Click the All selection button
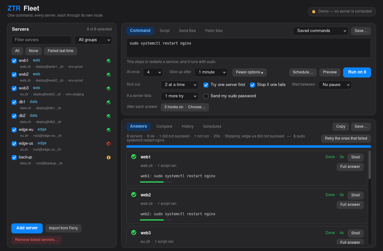The width and height of the screenshot is (383, 251). 17,51
